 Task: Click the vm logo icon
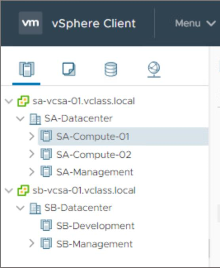(30, 23)
